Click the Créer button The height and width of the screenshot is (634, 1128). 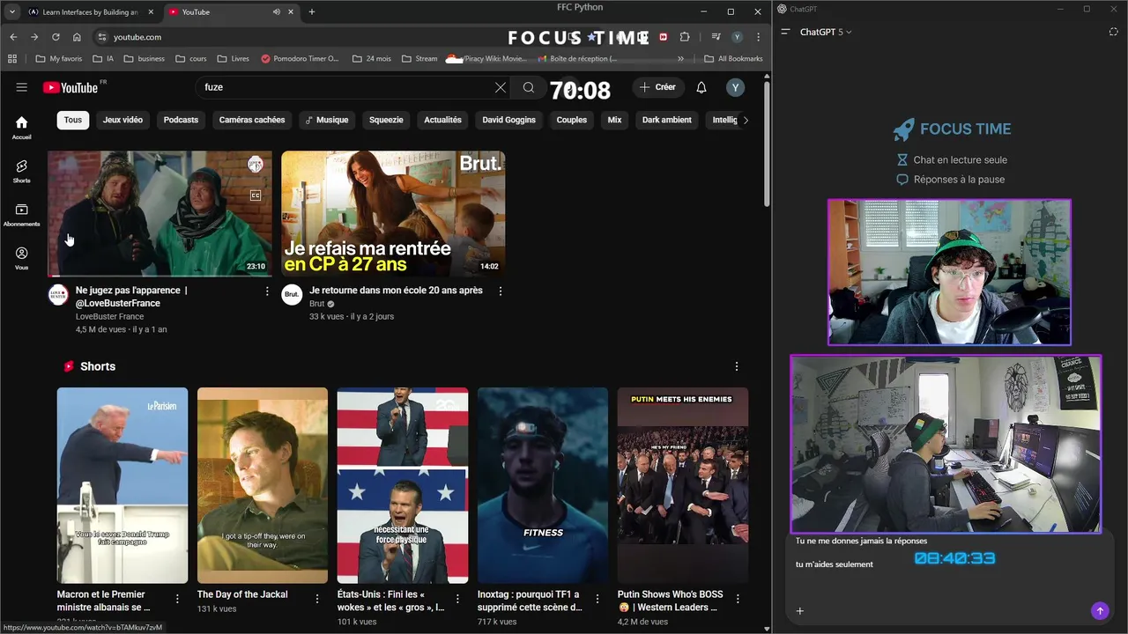657,87
